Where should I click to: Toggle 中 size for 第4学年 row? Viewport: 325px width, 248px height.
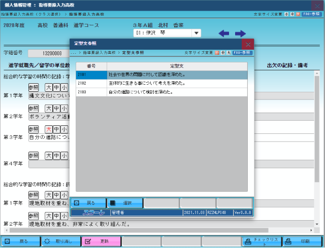pos(56,155)
